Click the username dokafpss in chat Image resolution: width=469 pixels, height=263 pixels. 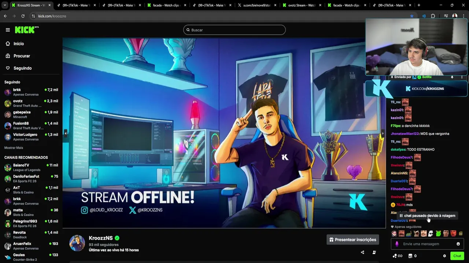(398, 149)
